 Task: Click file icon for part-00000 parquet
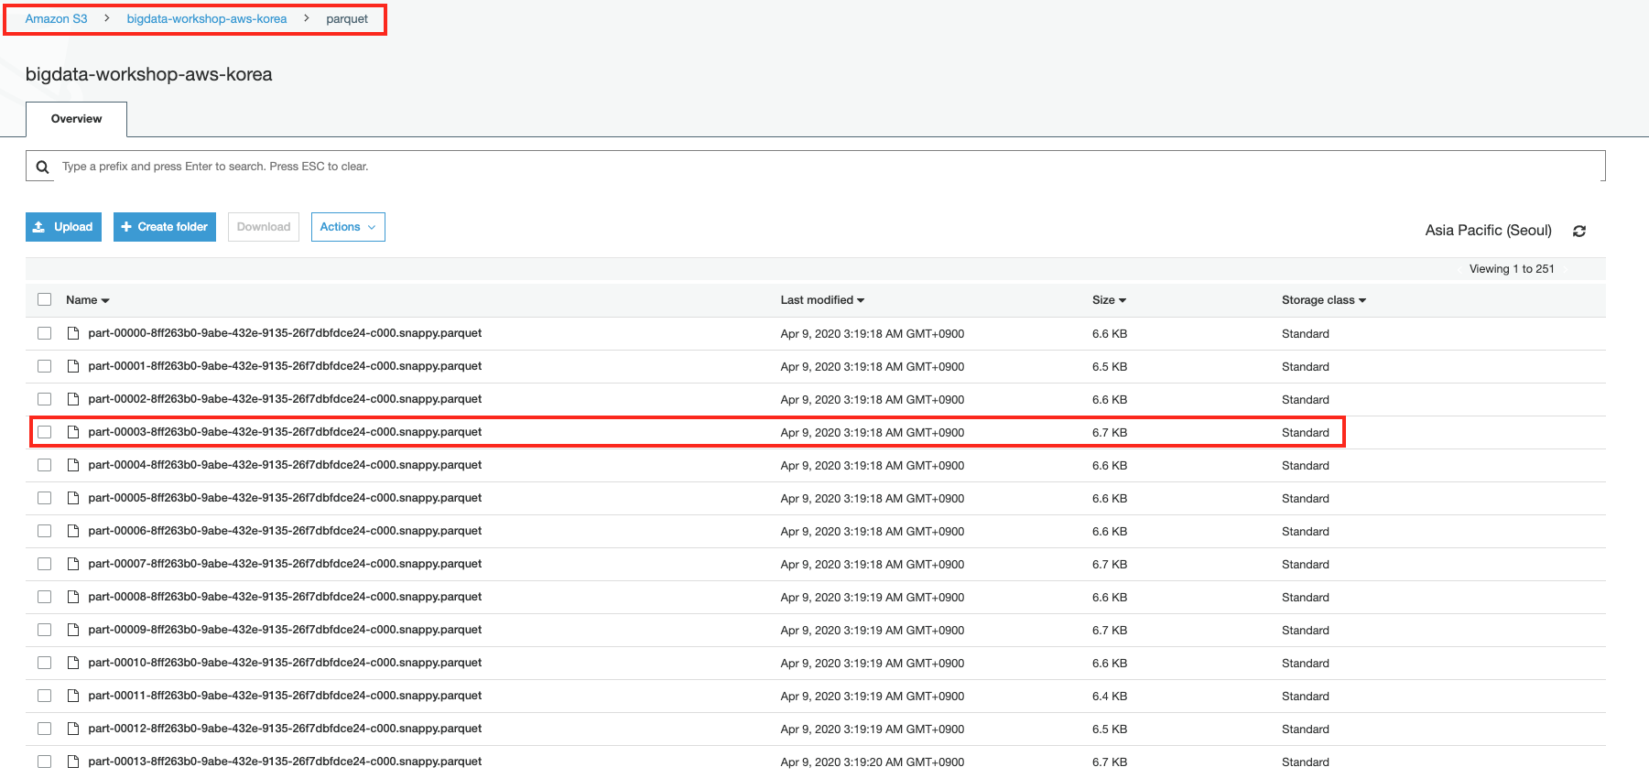pos(73,333)
